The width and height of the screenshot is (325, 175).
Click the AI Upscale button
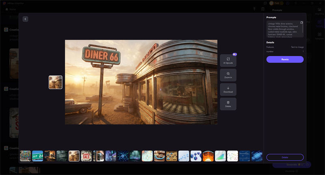(228, 61)
